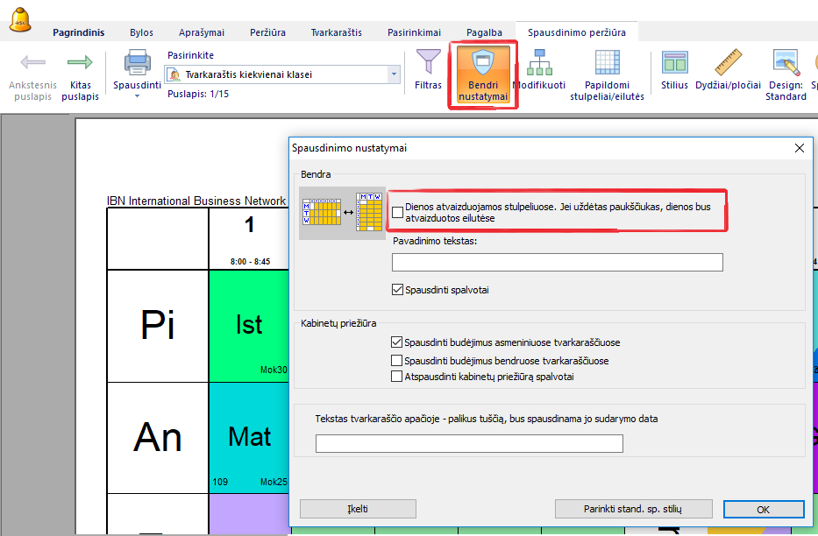Image resolution: width=818 pixels, height=536 pixels.
Task: Enable the days-in-columns checkbox
Action: coord(398,212)
